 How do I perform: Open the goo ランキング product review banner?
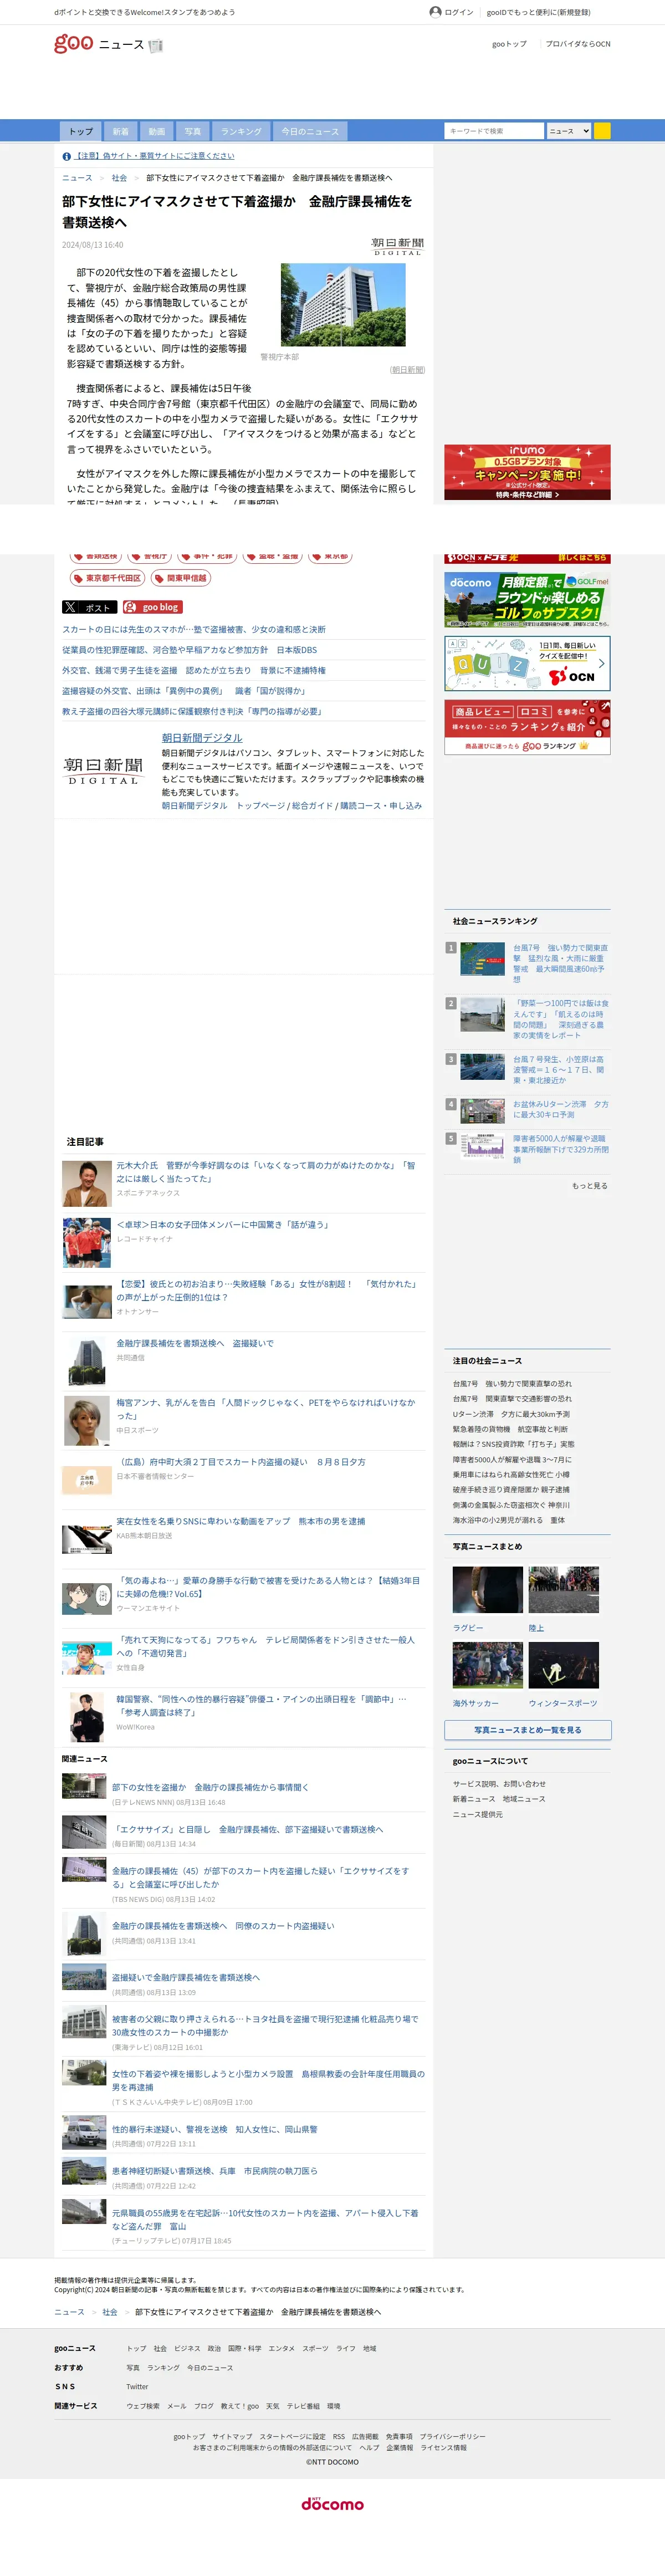click(x=527, y=727)
